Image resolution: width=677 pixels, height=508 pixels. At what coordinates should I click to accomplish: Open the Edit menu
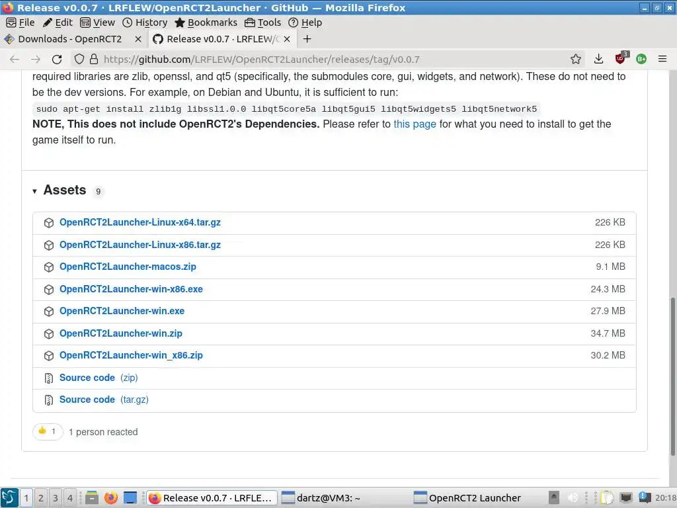coord(58,22)
